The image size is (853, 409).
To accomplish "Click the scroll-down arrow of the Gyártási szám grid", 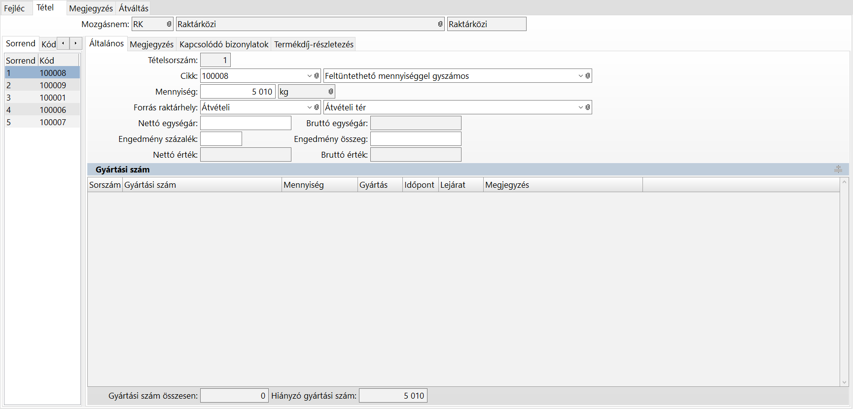I will point(845,382).
